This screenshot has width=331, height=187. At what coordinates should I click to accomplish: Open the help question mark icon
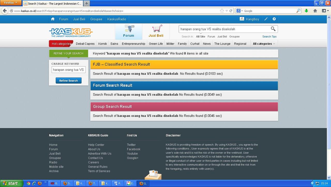tap(274, 19)
